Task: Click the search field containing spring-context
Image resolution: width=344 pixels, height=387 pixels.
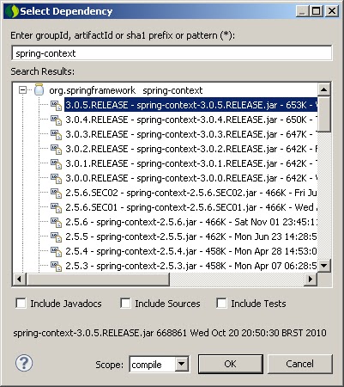Action: pyautogui.click(x=172, y=53)
